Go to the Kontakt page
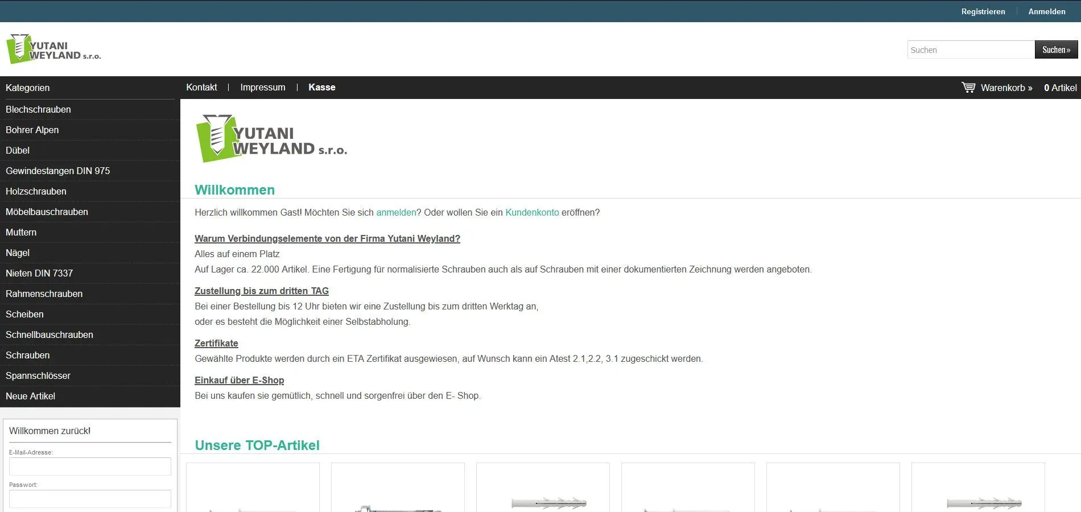Viewport: 1081px width, 512px height. tap(201, 87)
